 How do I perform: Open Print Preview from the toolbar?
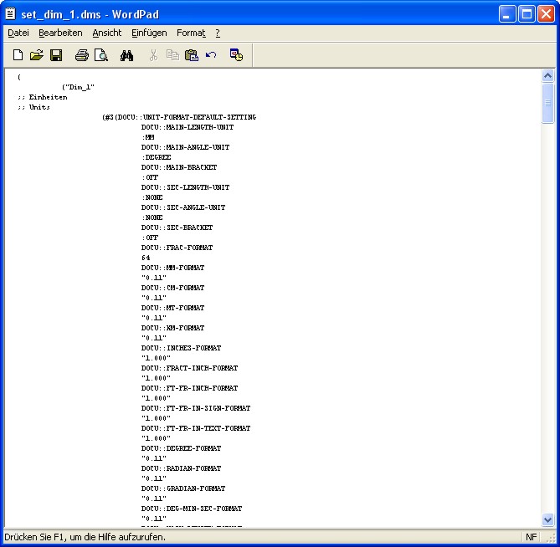[100, 55]
